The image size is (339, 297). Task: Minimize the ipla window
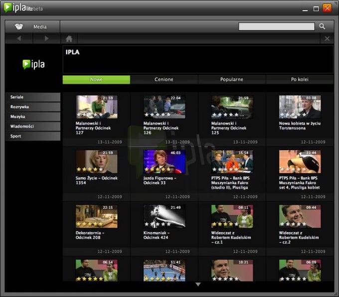(305, 10)
